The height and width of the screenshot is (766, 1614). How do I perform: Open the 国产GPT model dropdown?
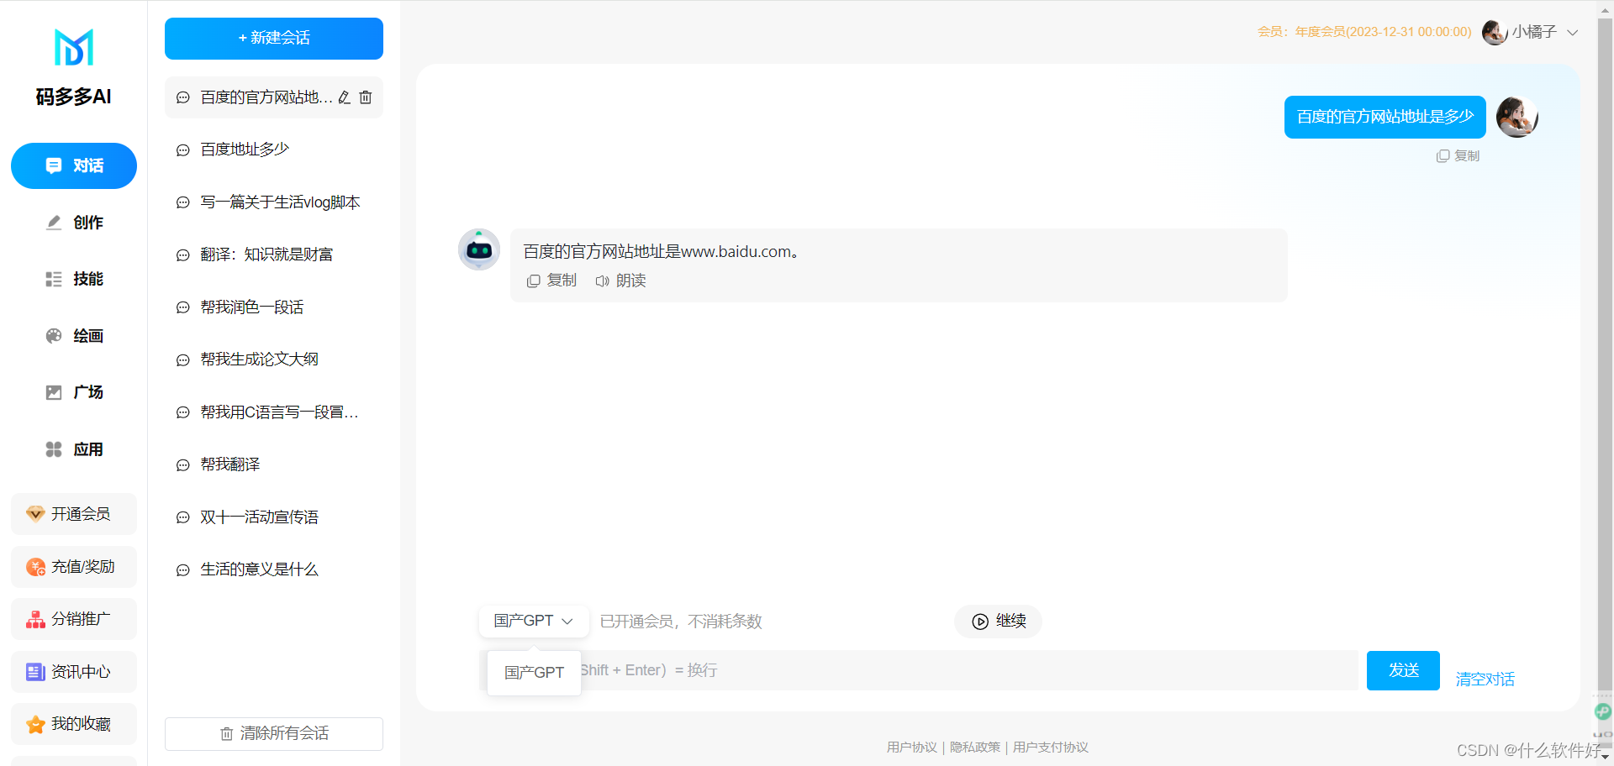coord(533,621)
